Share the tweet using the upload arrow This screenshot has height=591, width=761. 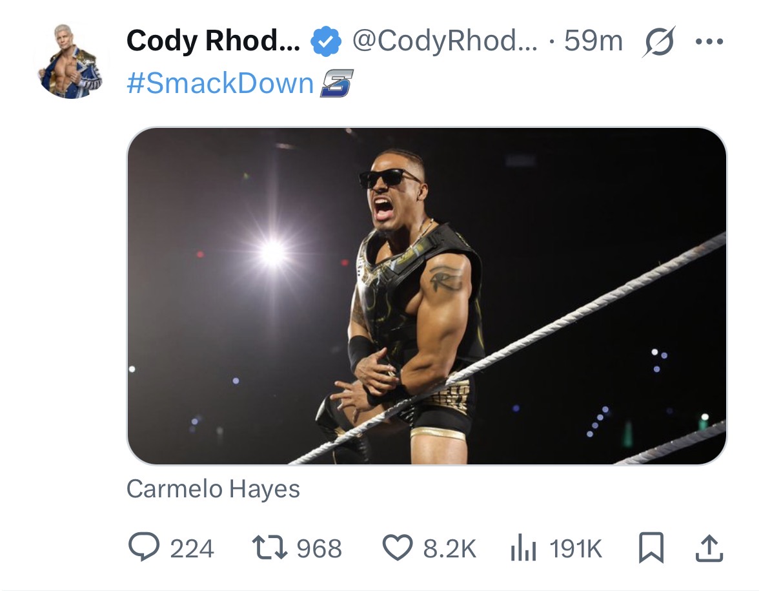709,548
